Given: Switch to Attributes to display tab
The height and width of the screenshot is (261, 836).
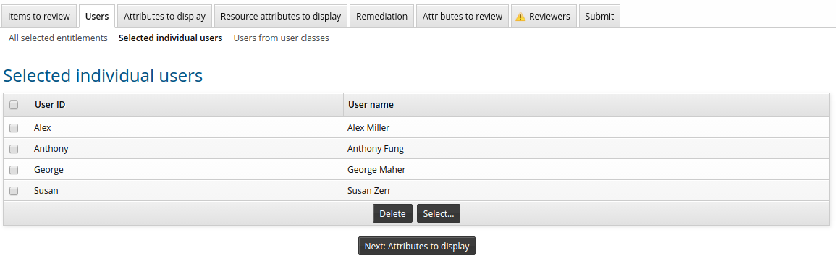Looking at the screenshot, I should tap(165, 16).
